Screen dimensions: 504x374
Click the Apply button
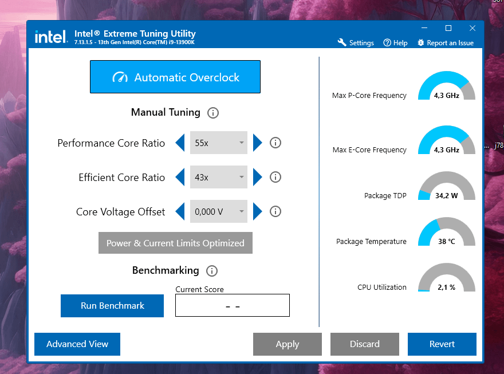pos(288,344)
